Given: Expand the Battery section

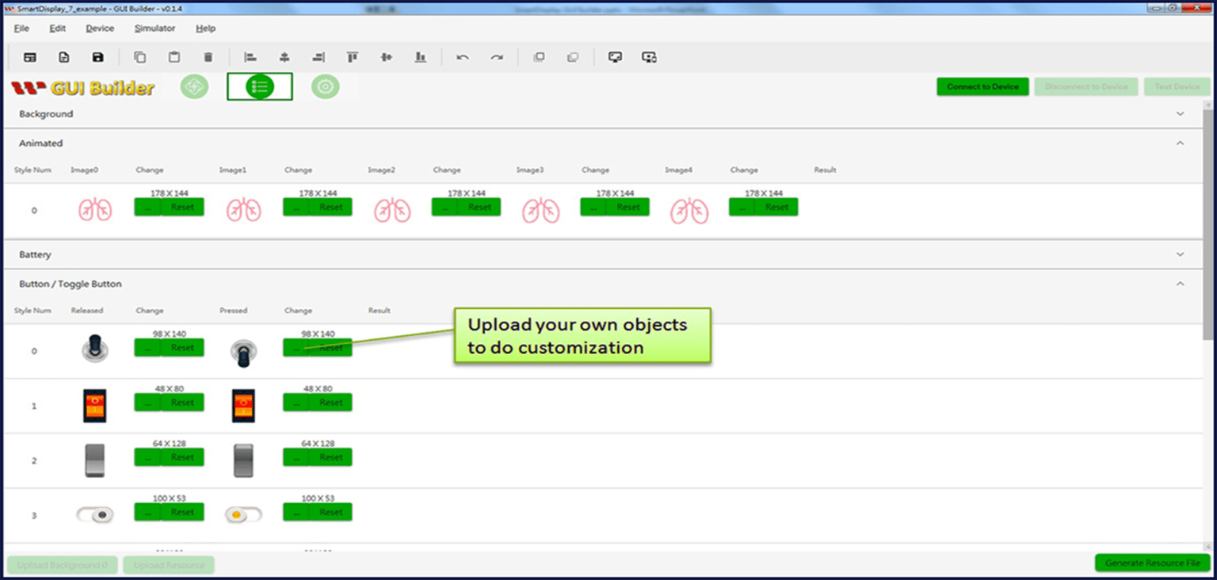Looking at the screenshot, I should pos(1180,255).
